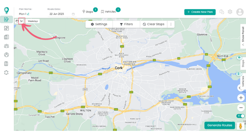Zoom in on the map
This screenshot has width=246, height=138.
[241, 98]
